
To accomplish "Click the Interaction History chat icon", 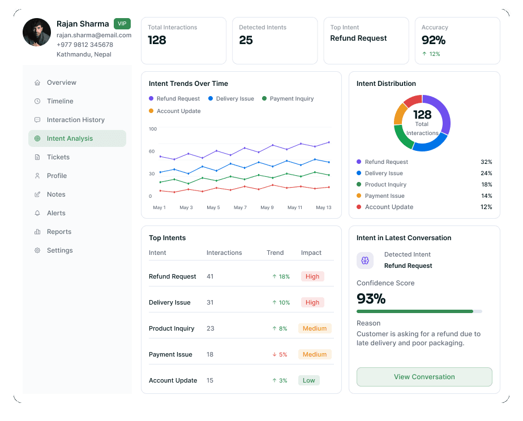I will [37, 120].
